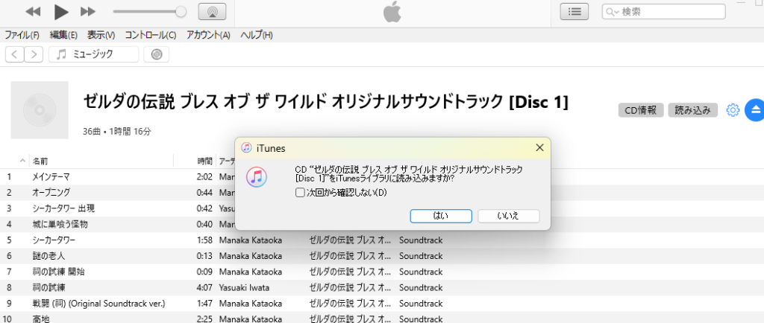764x323 pixels.
Task: Open the 編集(E) menu
Action: 63,35
